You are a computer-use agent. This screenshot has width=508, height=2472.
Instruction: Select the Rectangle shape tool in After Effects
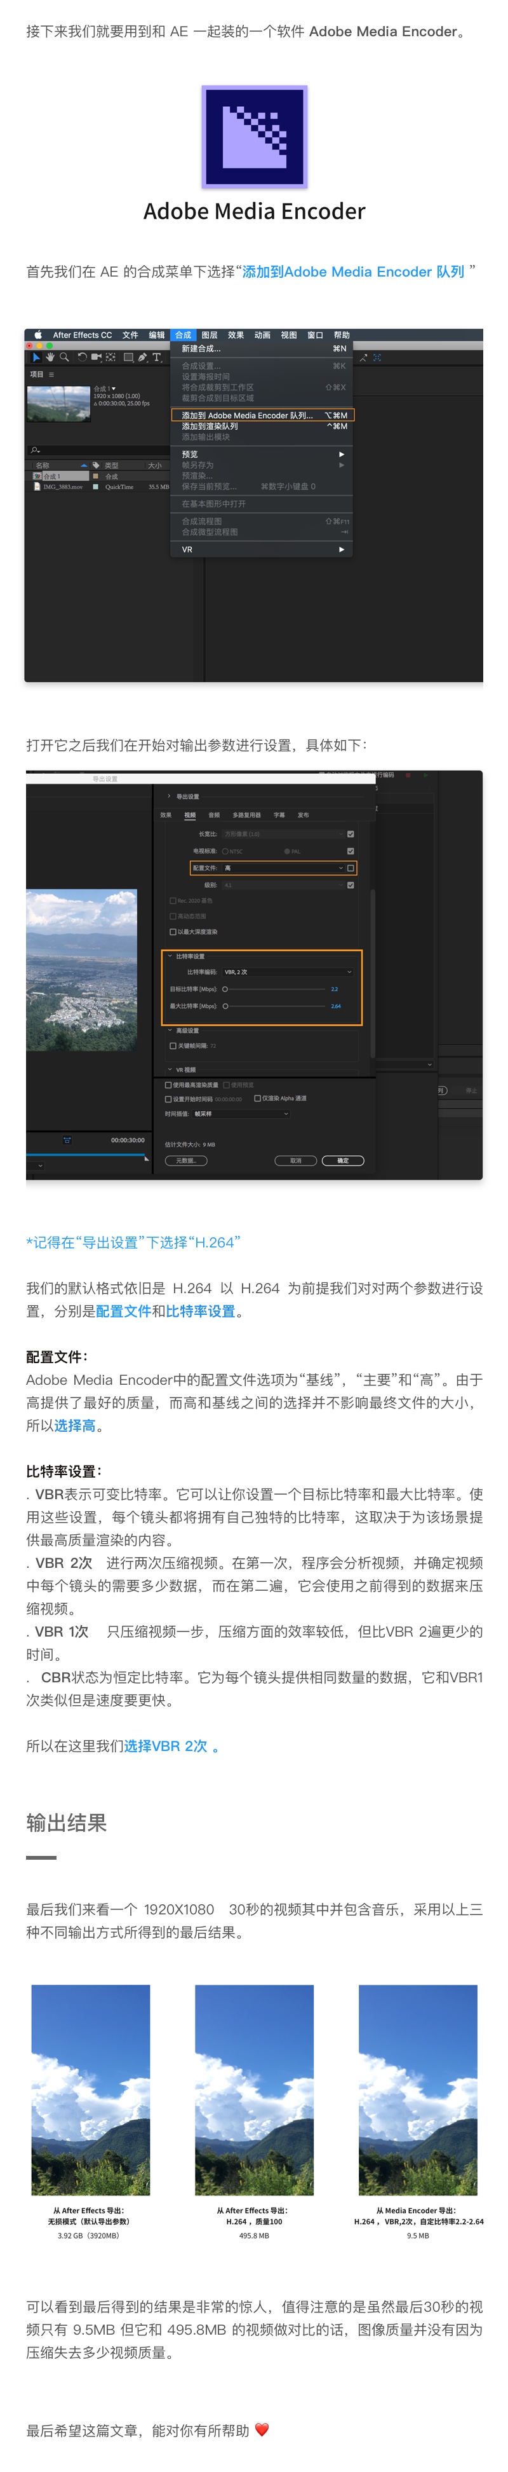128,357
